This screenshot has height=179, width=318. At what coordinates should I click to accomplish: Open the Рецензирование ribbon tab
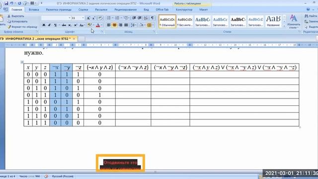(125, 9)
